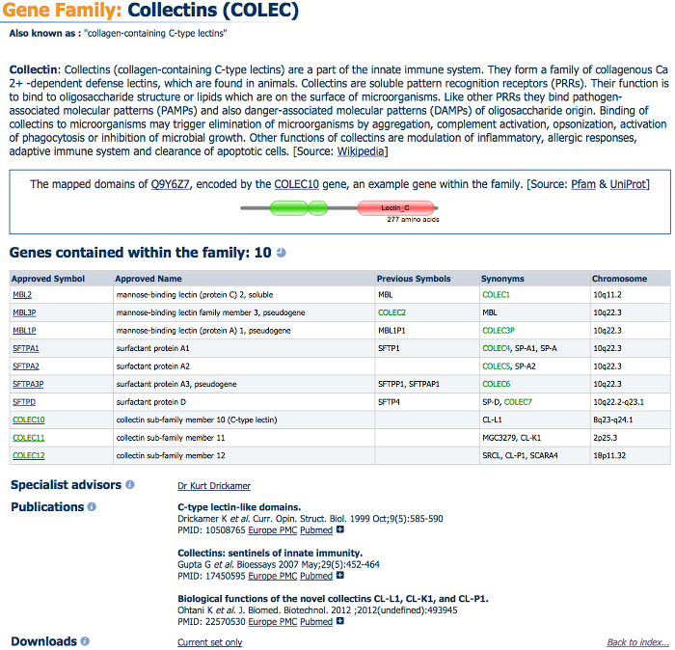Click the large green domain shape in diagram

pyautogui.click(x=298, y=207)
